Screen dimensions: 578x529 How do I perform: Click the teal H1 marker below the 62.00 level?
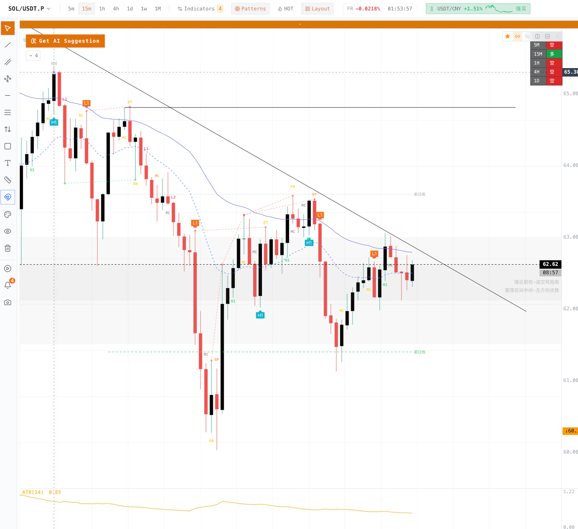point(260,315)
